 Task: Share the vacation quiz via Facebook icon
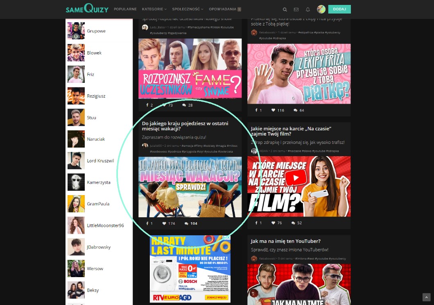(147, 223)
